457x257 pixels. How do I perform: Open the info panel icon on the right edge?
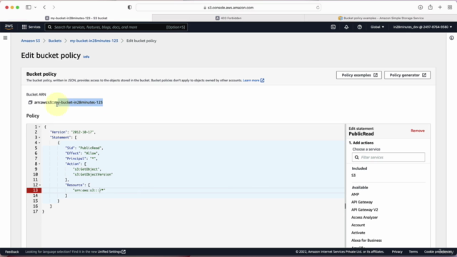pyautogui.click(x=451, y=38)
